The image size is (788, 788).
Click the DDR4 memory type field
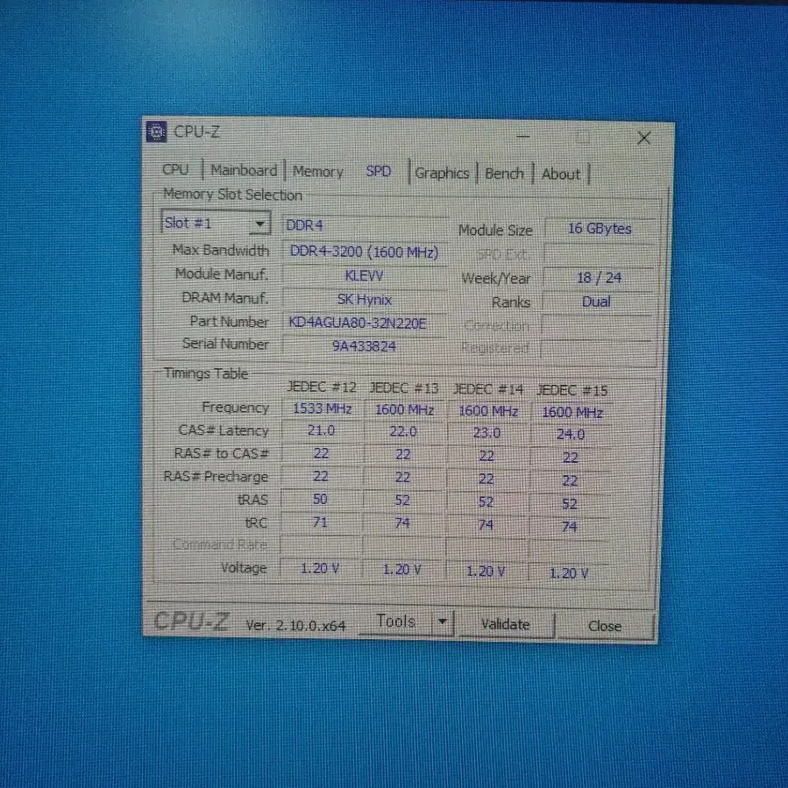click(x=365, y=225)
